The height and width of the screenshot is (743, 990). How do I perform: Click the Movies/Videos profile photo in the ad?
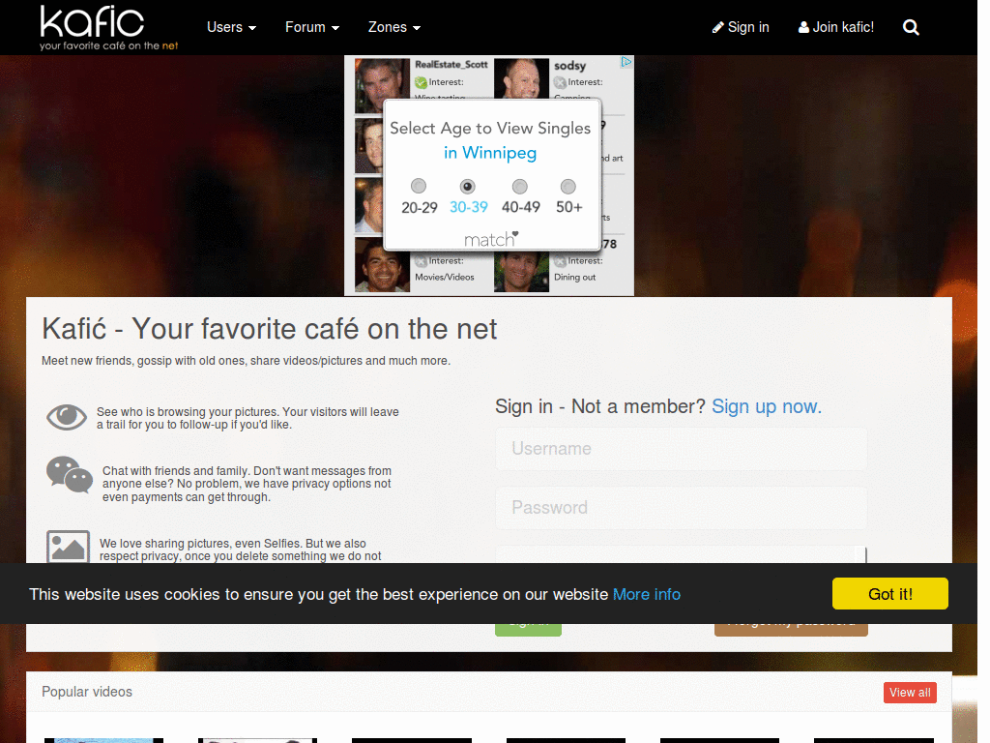coord(382,267)
